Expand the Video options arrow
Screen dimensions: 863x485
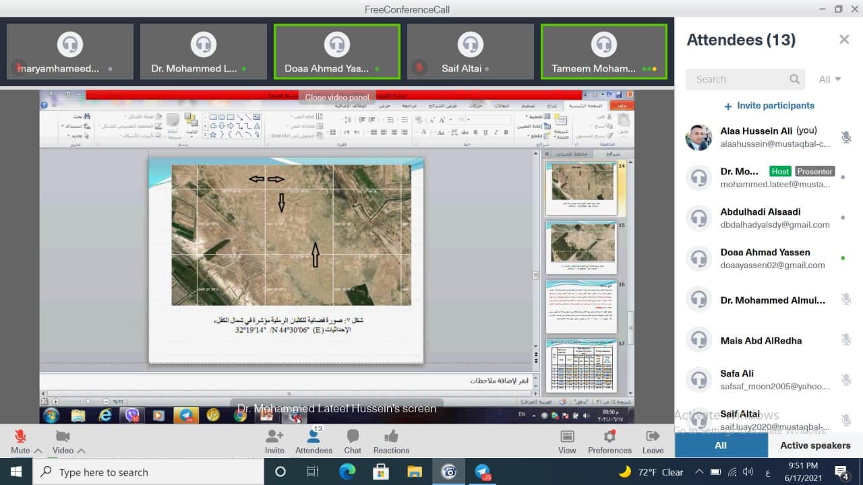pyautogui.click(x=82, y=451)
